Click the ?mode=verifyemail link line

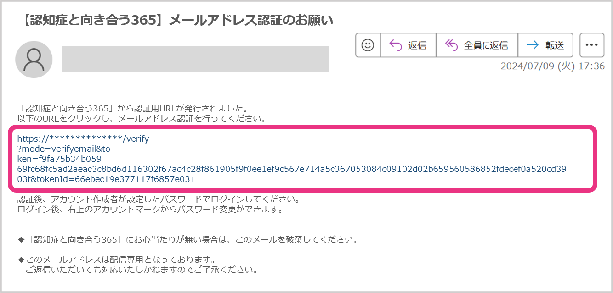[x=63, y=149]
